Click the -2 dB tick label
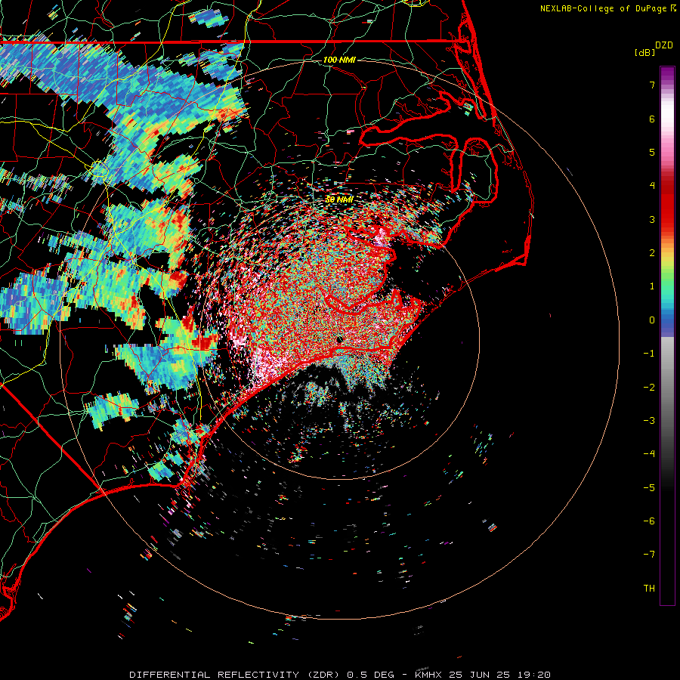 click(649, 388)
